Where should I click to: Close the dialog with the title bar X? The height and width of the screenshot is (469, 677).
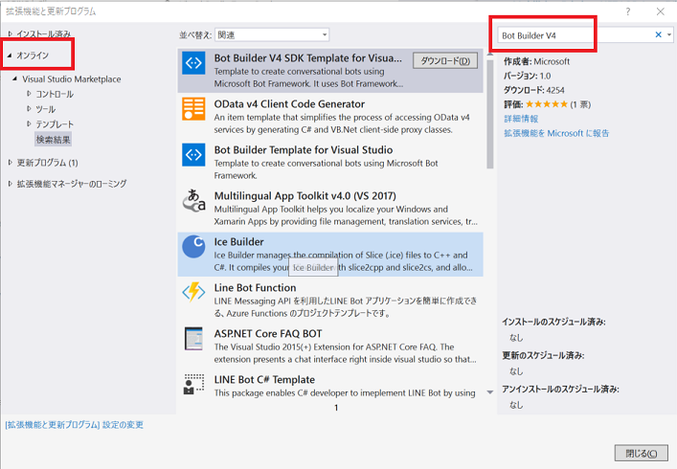[x=660, y=11]
